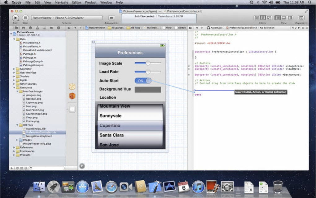316x198 pixels.
Task: Click the Run button in the toolbar
Action: (15, 18)
